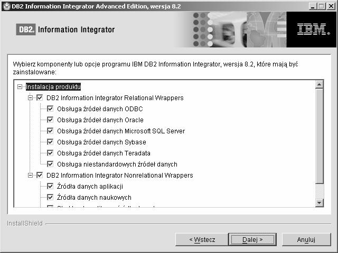Uncheck Obsługa niestandardowych źródeł danych

click(x=50, y=164)
